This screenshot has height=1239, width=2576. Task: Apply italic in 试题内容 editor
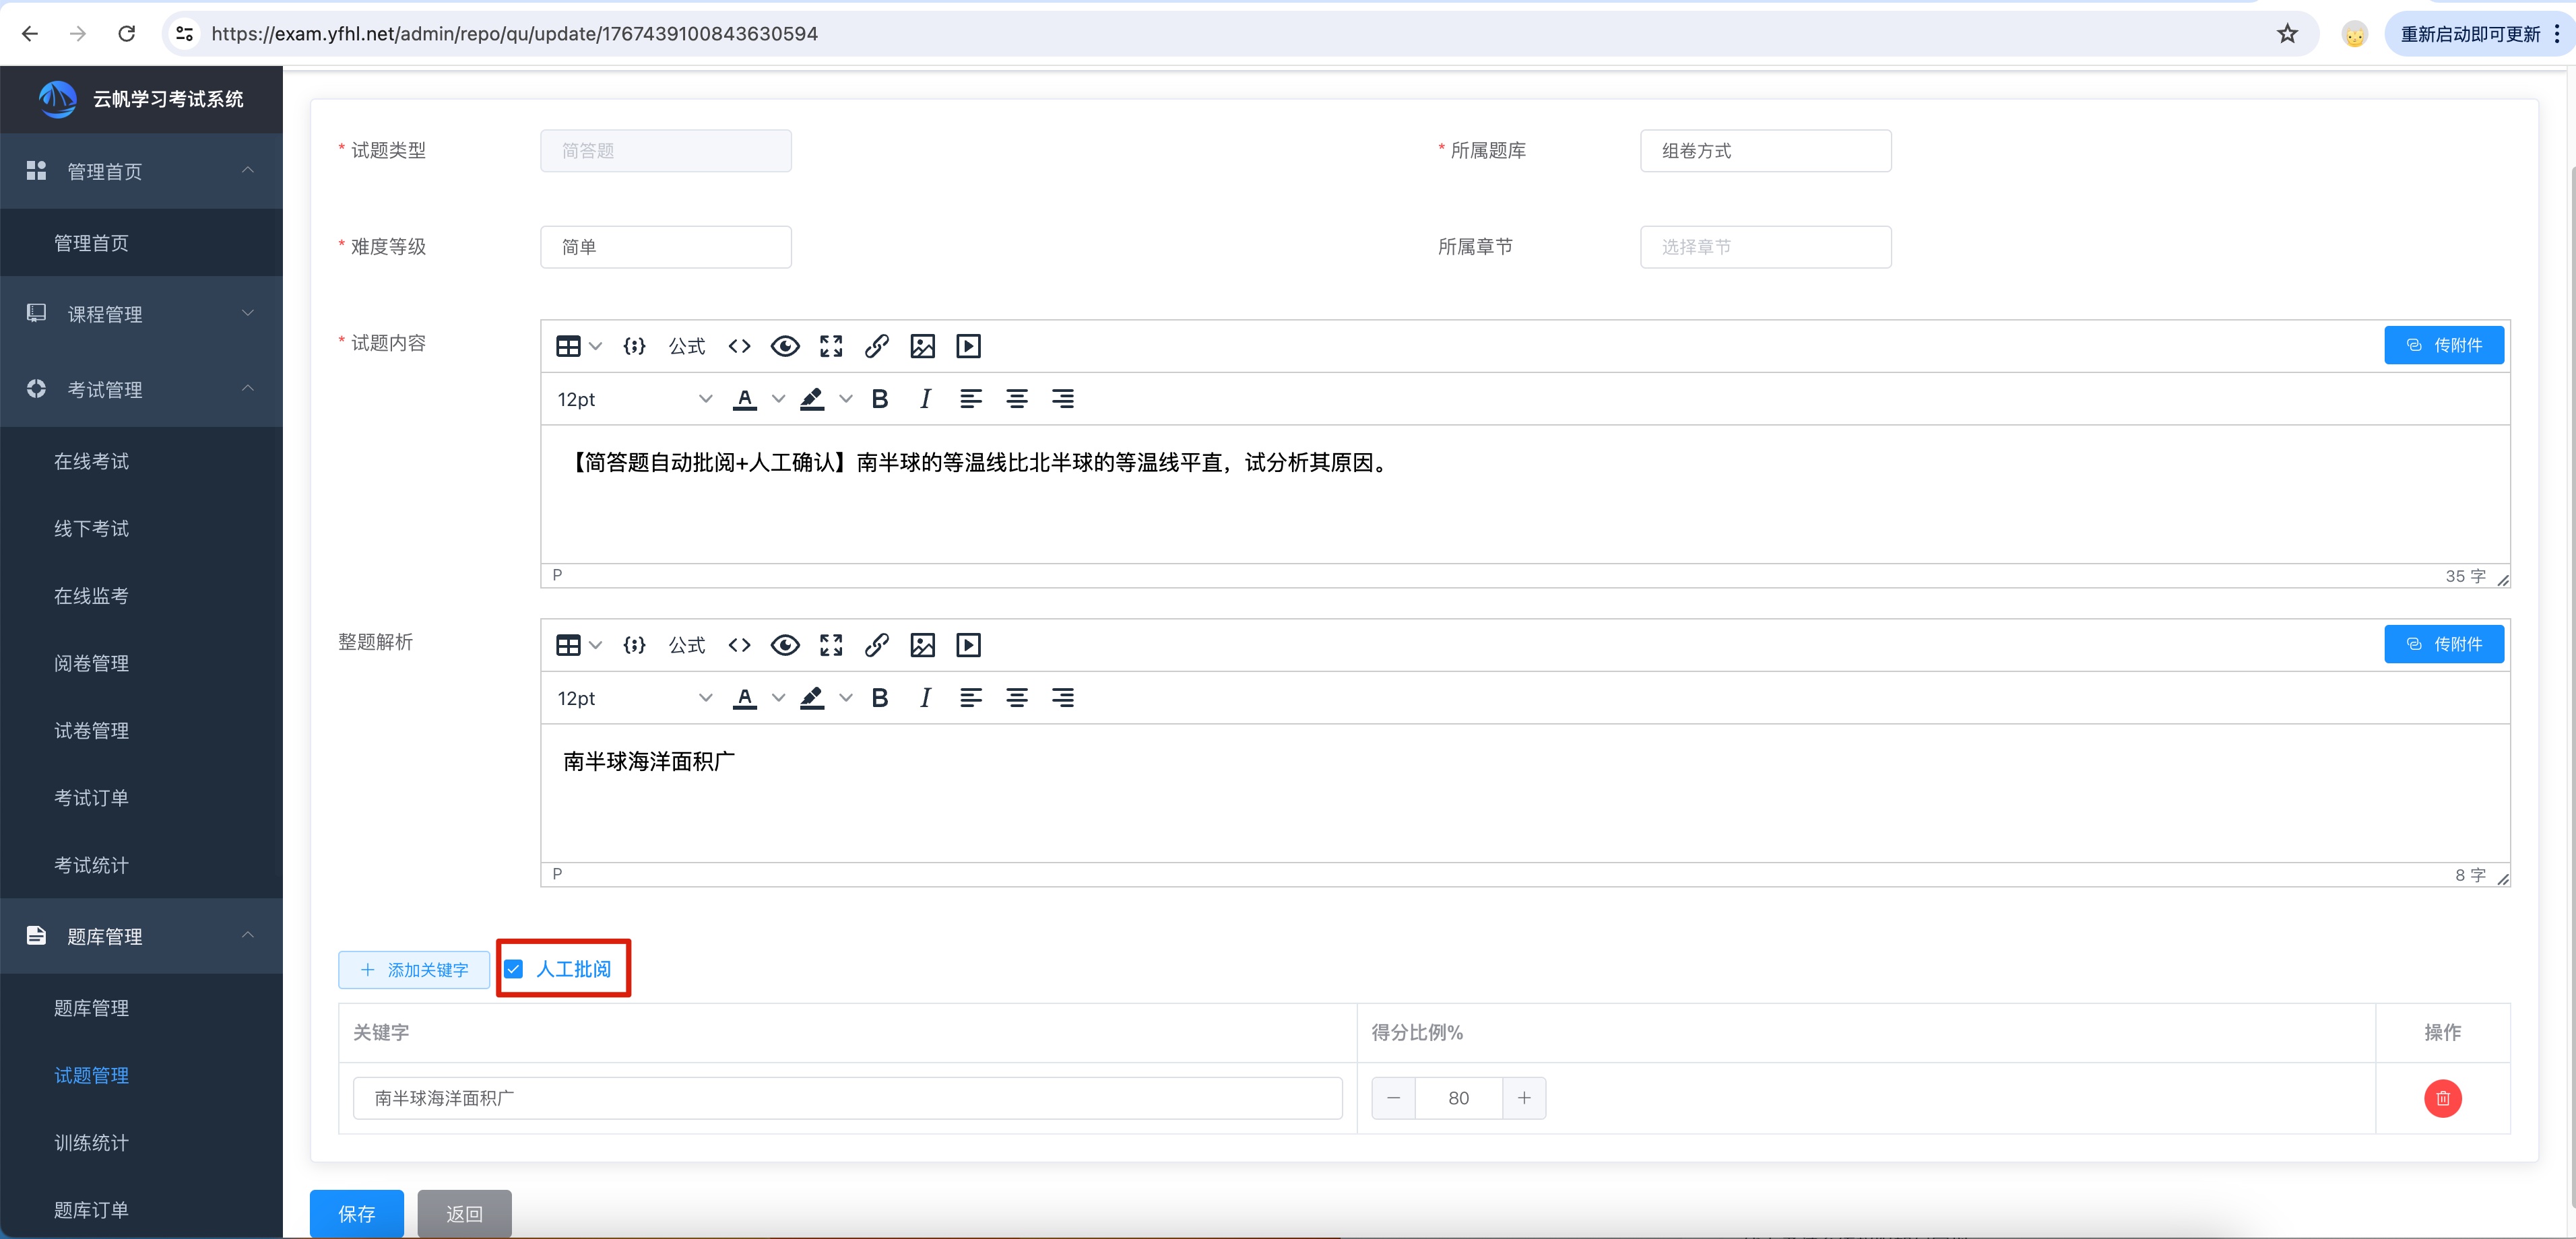coord(926,399)
